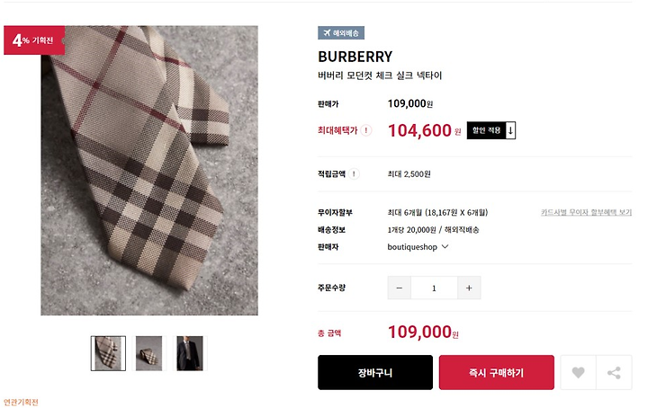Add item to cart with 장바구니
Viewport: 648px width, 408px height.
[x=375, y=373]
